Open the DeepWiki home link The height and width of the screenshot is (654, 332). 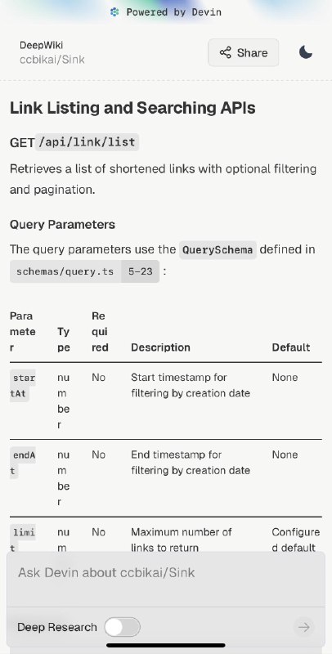(41, 45)
